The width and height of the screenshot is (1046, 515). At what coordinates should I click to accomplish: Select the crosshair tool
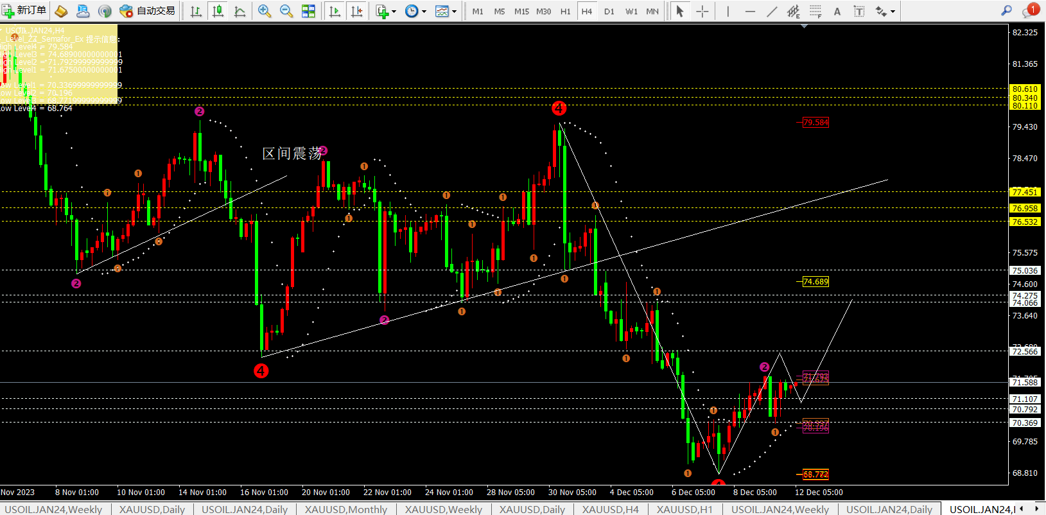tap(702, 11)
